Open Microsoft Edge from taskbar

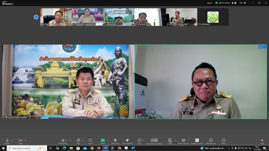[x=64, y=148]
